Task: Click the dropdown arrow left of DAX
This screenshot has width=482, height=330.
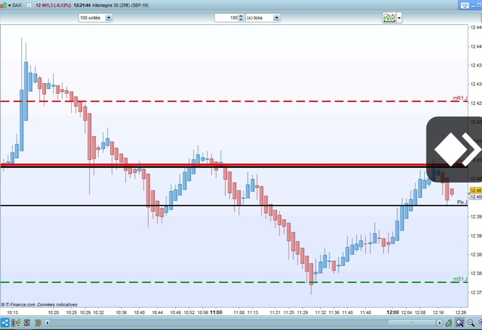Action: pyautogui.click(x=9, y=5)
